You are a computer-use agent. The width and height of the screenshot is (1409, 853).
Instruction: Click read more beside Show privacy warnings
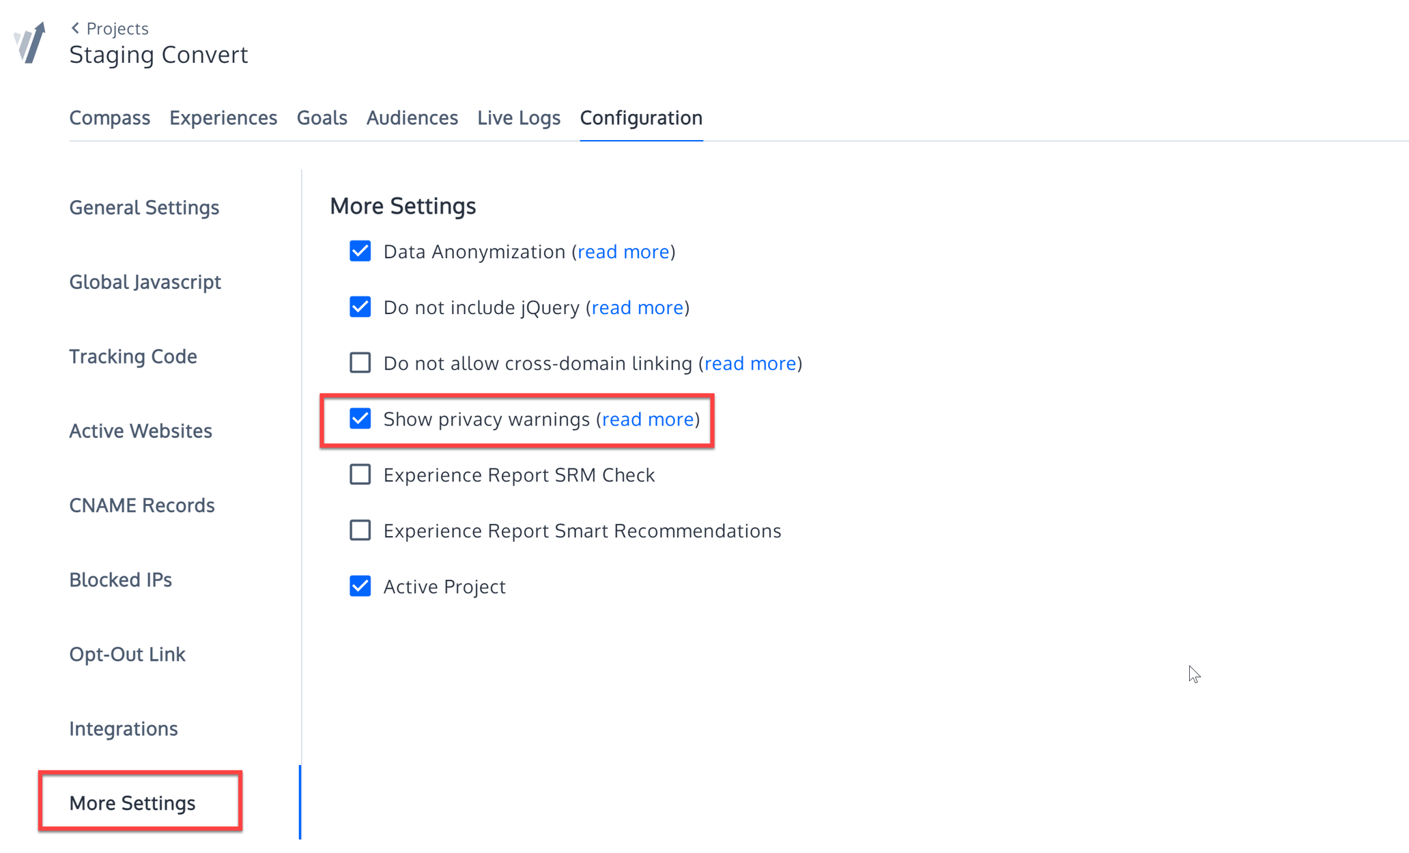tap(647, 419)
